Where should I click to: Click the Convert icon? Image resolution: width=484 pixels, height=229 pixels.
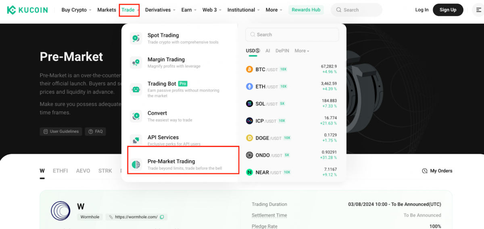(136, 116)
